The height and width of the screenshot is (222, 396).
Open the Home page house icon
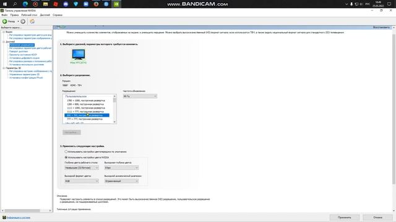32,22
